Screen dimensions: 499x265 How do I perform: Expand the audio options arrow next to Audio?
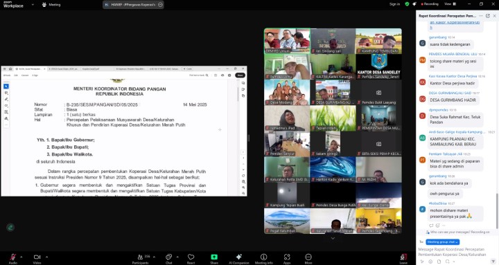coord(21,257)
